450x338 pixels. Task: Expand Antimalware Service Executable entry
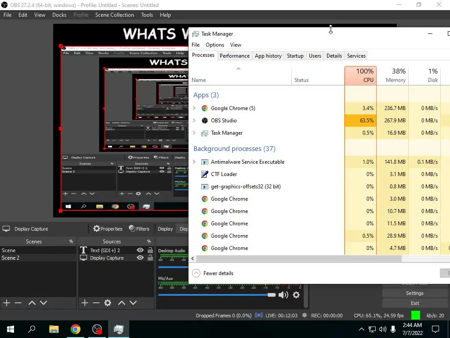click(x=194, y=162)
